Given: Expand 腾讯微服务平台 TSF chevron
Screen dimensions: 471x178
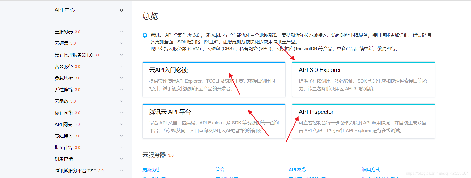Looking at the screenshot, I should 121,170.
